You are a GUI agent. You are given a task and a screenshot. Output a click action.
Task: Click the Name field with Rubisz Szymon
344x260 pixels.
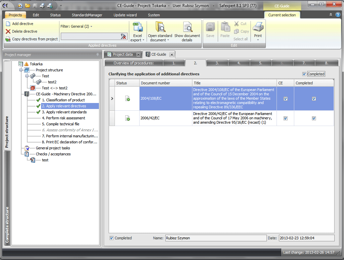pos(215,238)
